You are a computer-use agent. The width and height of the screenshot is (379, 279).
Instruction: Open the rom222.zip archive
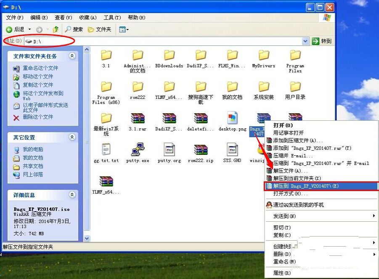coord(201,150)
